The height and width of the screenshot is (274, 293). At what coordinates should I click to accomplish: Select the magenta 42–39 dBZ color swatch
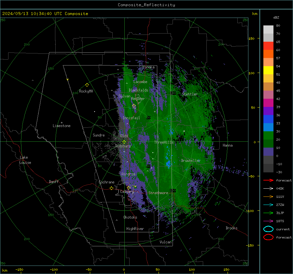click(x=268, y=103)
